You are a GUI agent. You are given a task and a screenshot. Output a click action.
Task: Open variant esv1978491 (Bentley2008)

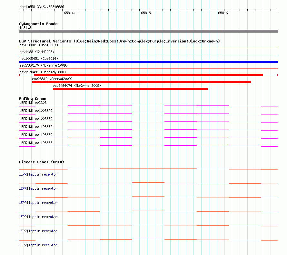(43, 72)
